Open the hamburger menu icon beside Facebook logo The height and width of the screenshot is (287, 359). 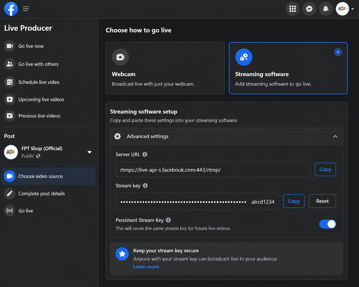point(26,9)
